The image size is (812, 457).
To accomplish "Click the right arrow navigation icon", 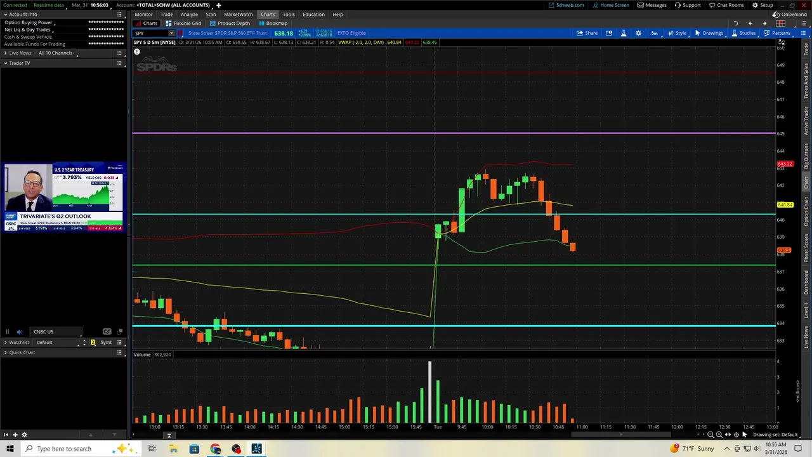I will point(764,23).
